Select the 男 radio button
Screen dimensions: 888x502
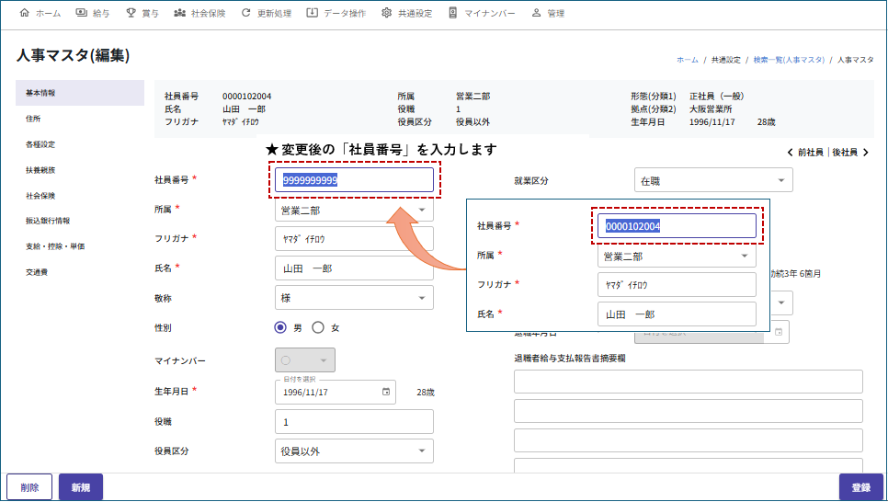tap(281, 327)
